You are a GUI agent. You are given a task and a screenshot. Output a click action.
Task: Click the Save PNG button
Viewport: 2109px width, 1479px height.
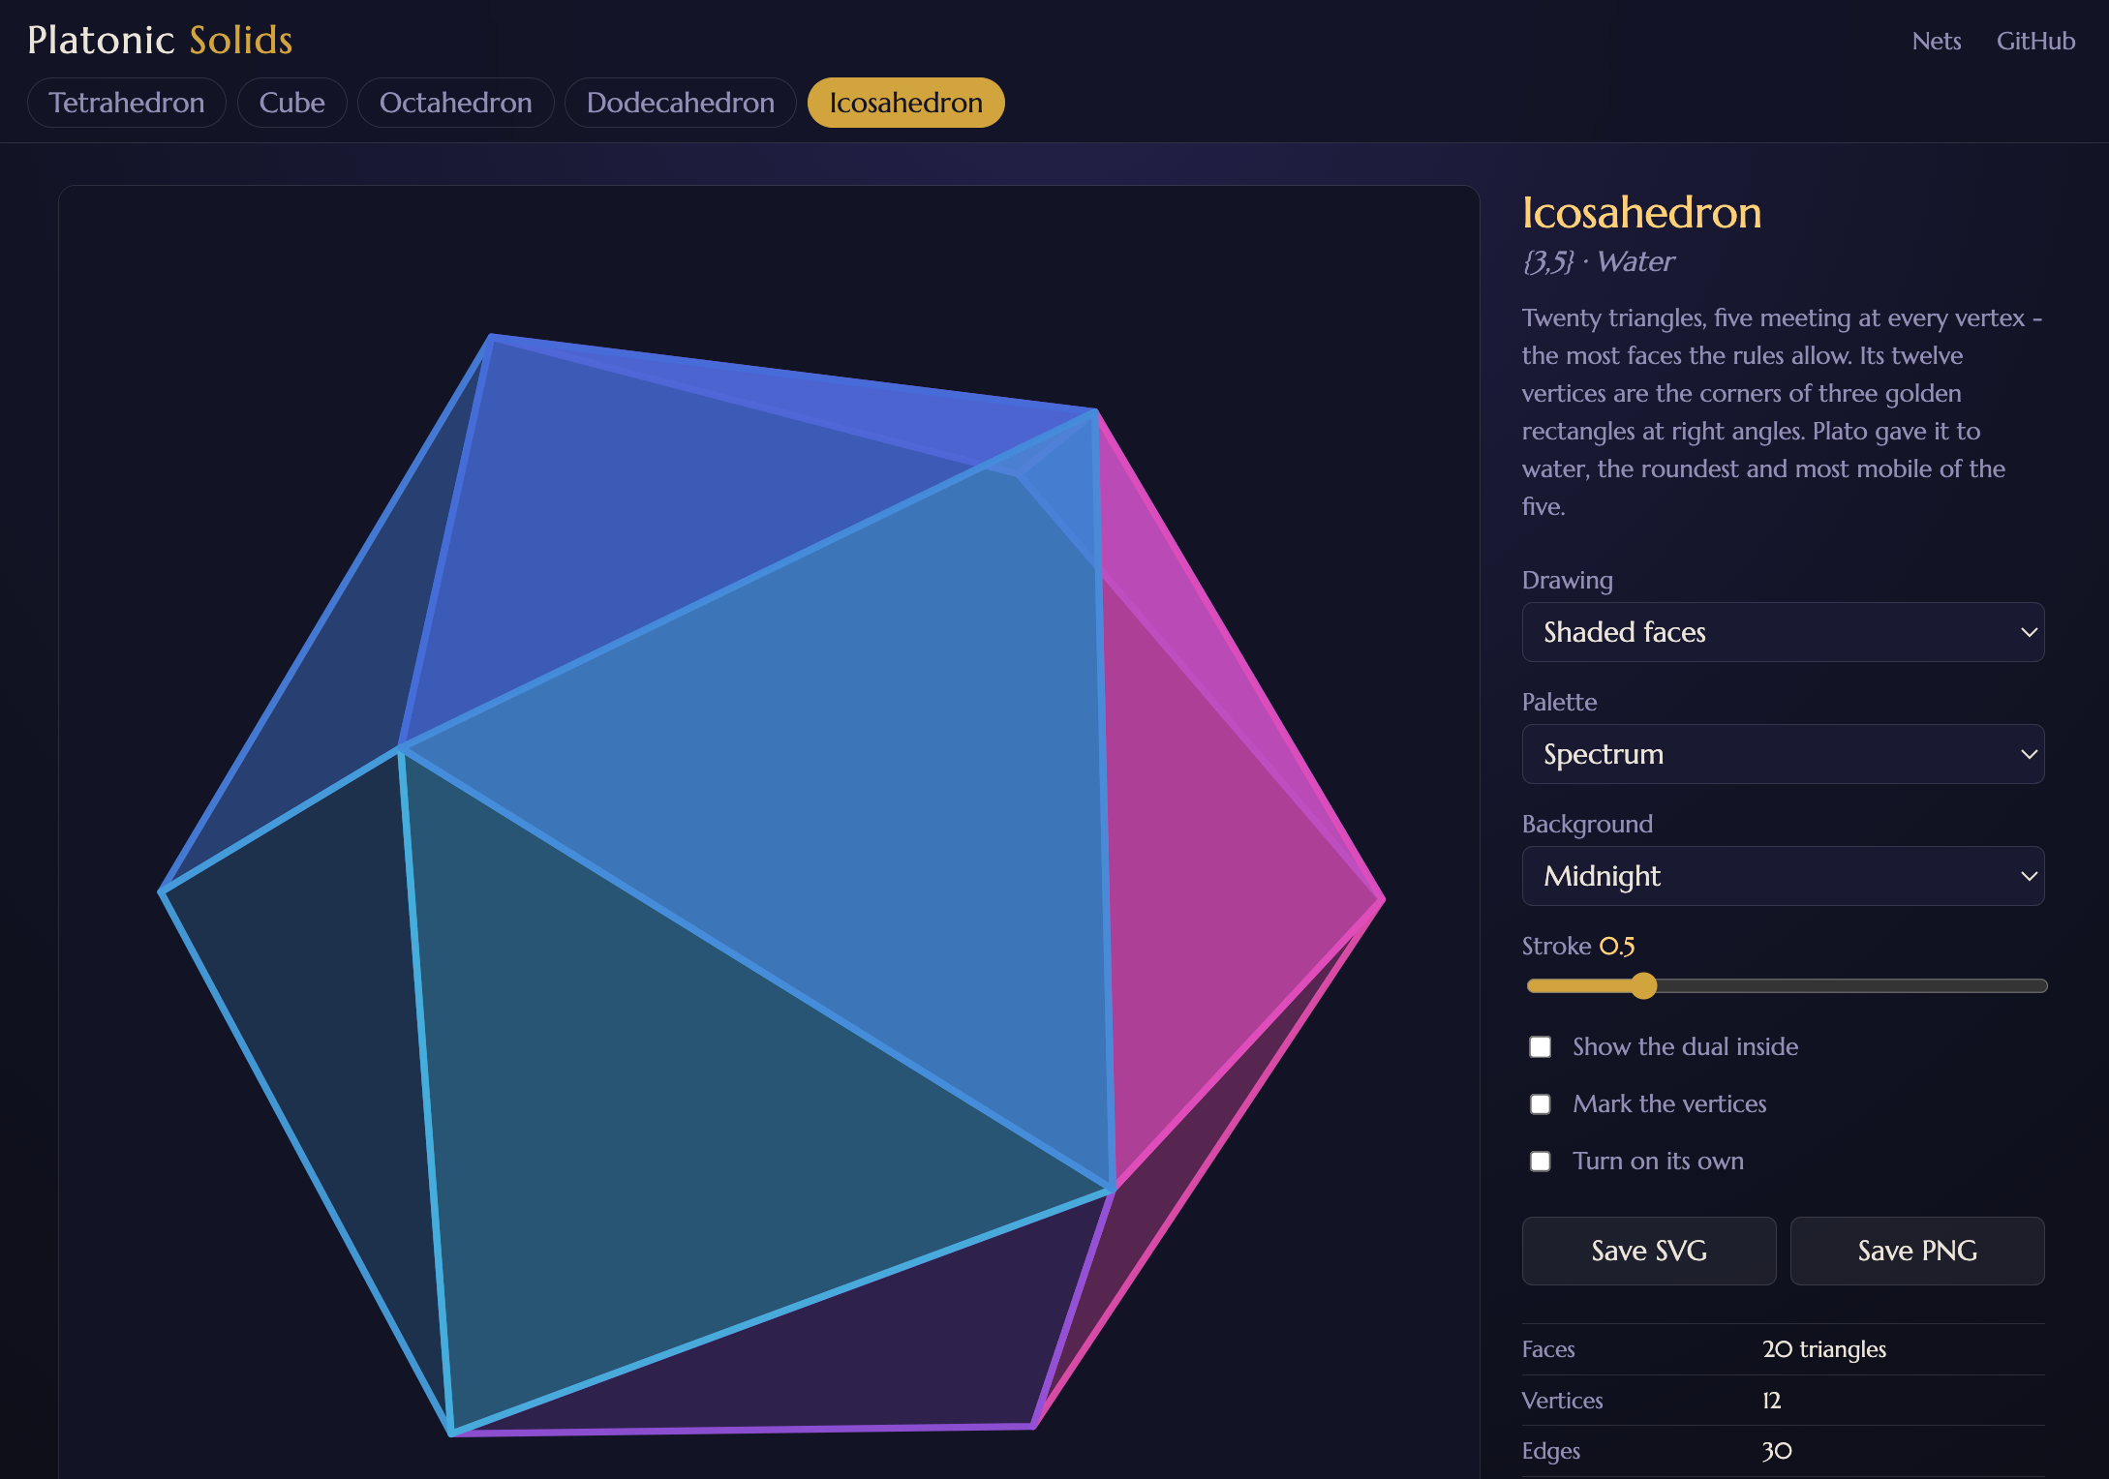click(1917, 1251)
